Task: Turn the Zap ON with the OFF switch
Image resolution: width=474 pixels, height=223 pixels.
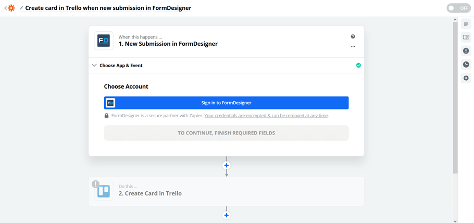Action: 458,8
